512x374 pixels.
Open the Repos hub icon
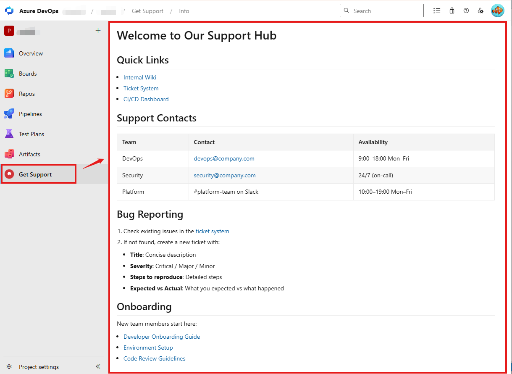(x=9, y=94)
